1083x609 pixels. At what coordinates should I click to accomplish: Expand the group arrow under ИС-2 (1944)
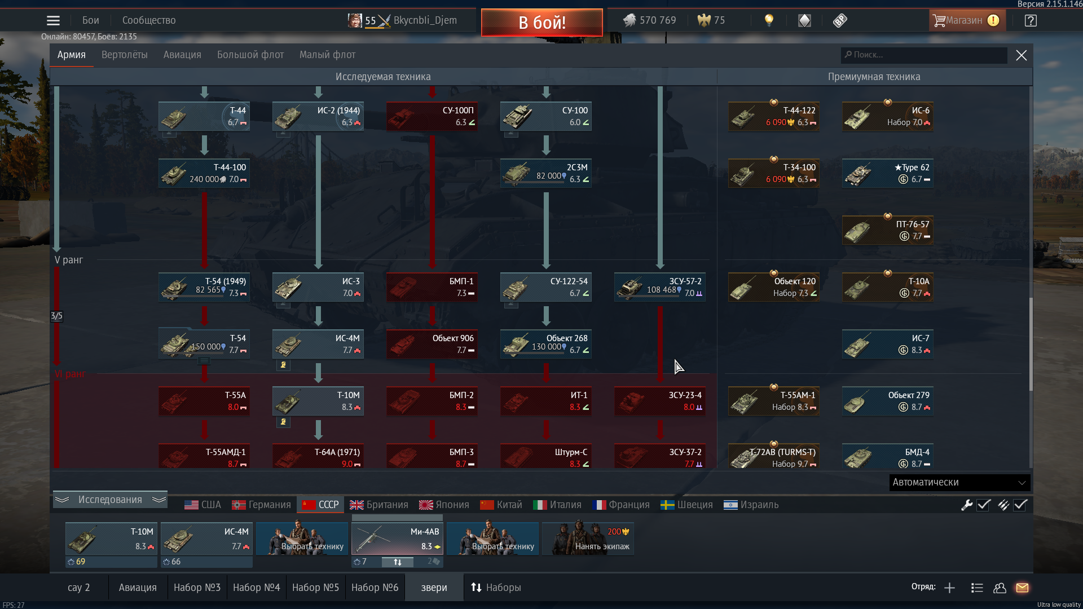(x=283, y=134)
